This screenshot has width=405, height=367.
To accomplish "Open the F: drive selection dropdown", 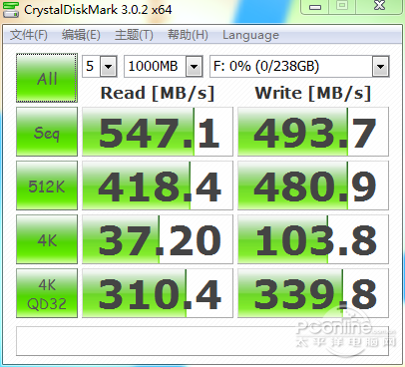I will (380, 67).
